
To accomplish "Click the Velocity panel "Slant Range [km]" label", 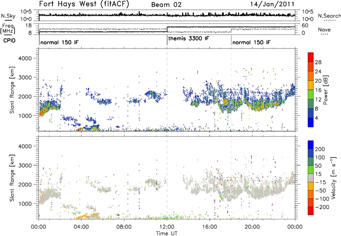I will pos(12,178).
